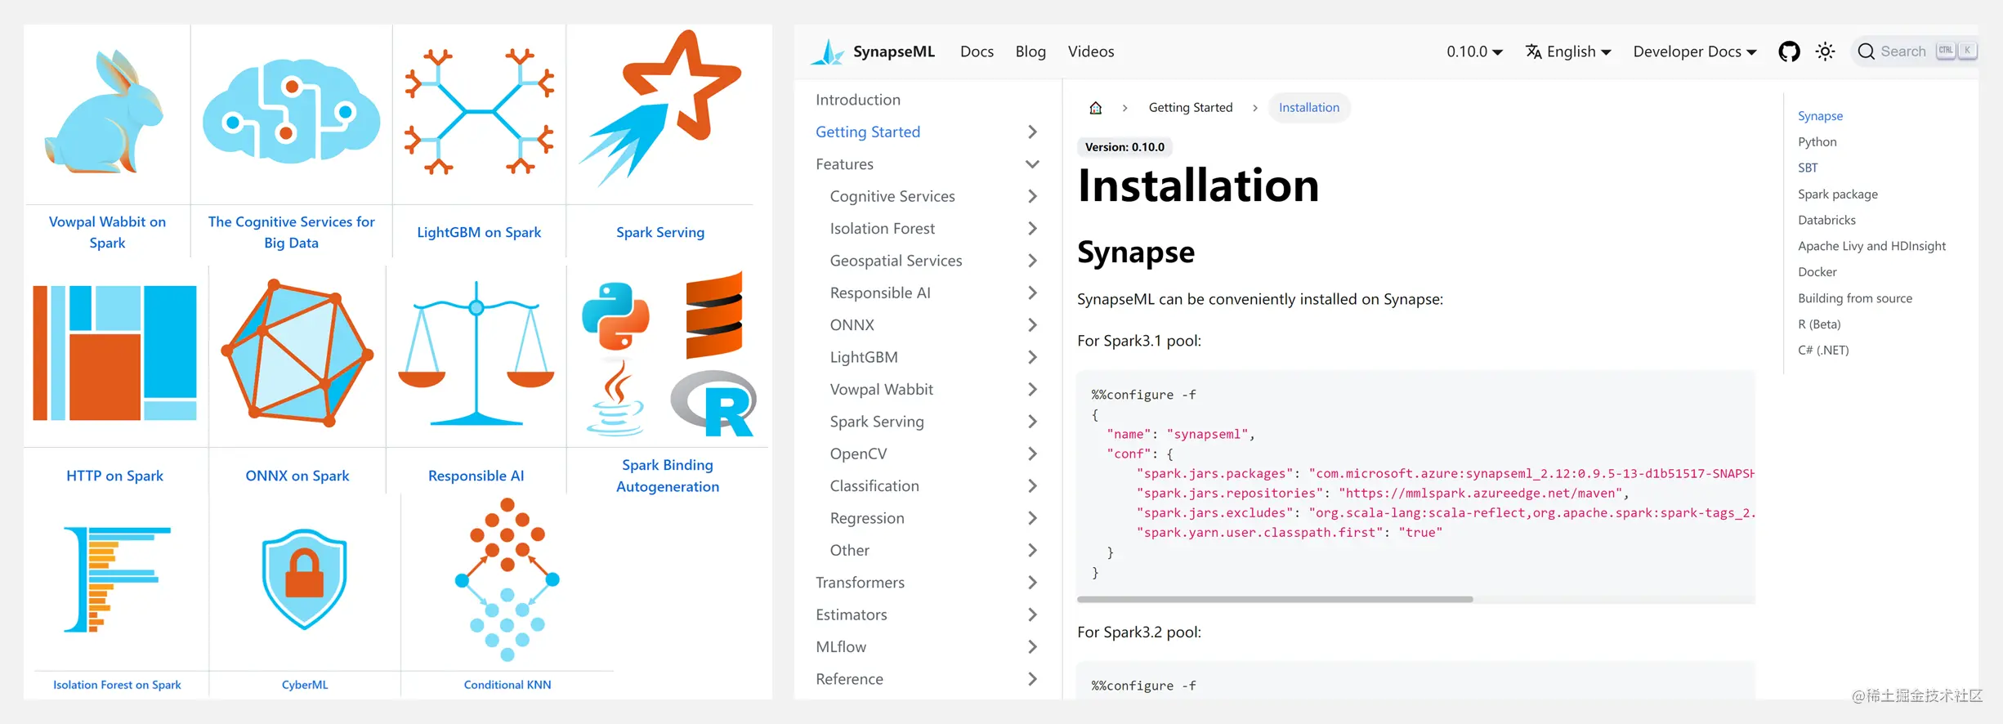Click the Conditional KNN dots icon

[x=507, y=580]
